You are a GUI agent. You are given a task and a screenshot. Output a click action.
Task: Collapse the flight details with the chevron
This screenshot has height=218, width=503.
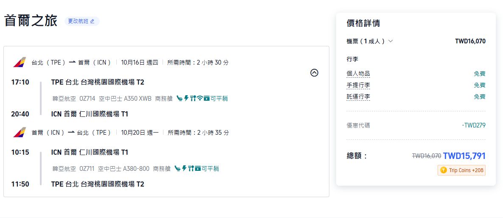click(x=314, y=73)
